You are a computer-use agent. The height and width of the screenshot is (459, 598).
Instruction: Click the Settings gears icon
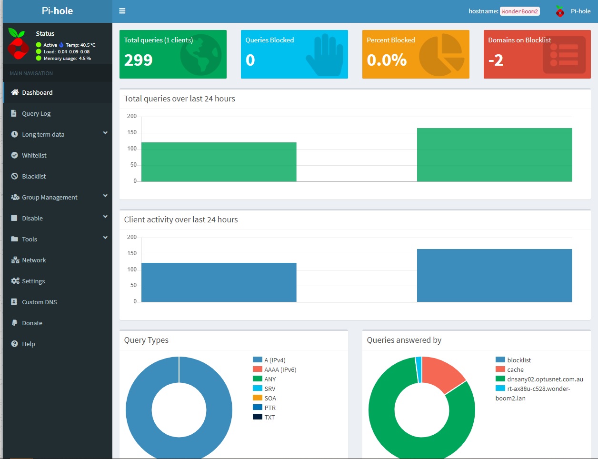[x=15, y=281]
